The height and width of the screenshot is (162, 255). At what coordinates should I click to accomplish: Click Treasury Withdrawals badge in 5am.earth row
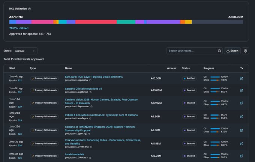click(44, 78)
